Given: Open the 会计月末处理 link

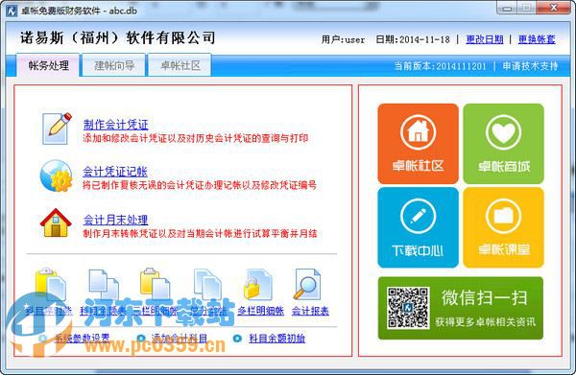Looking at the screenshot, I should coord(116,221).
